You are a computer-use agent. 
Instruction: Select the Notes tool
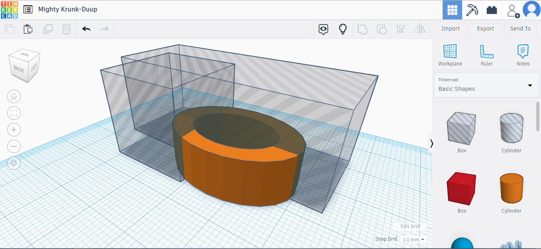(x=523, y=55)
